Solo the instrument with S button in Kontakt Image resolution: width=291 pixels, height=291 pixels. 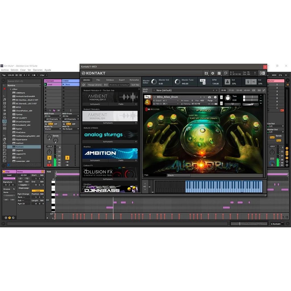click(221, 97)
